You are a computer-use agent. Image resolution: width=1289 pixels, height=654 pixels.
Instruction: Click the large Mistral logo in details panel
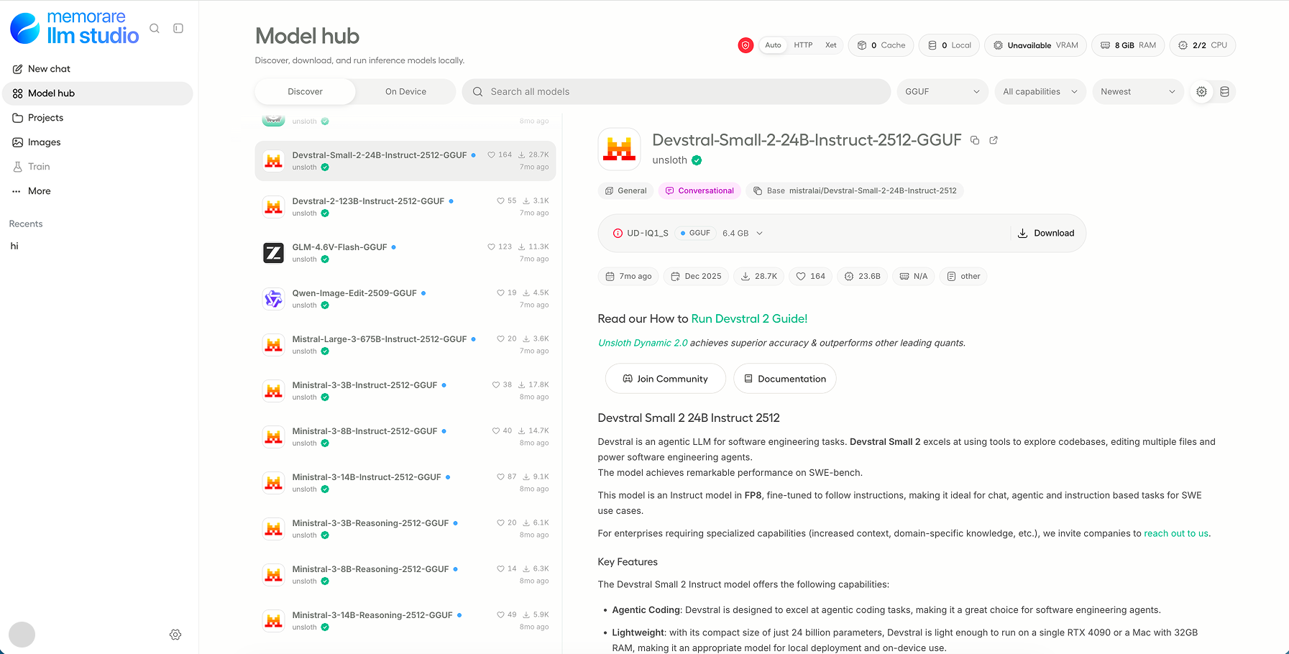click(619, 149)
